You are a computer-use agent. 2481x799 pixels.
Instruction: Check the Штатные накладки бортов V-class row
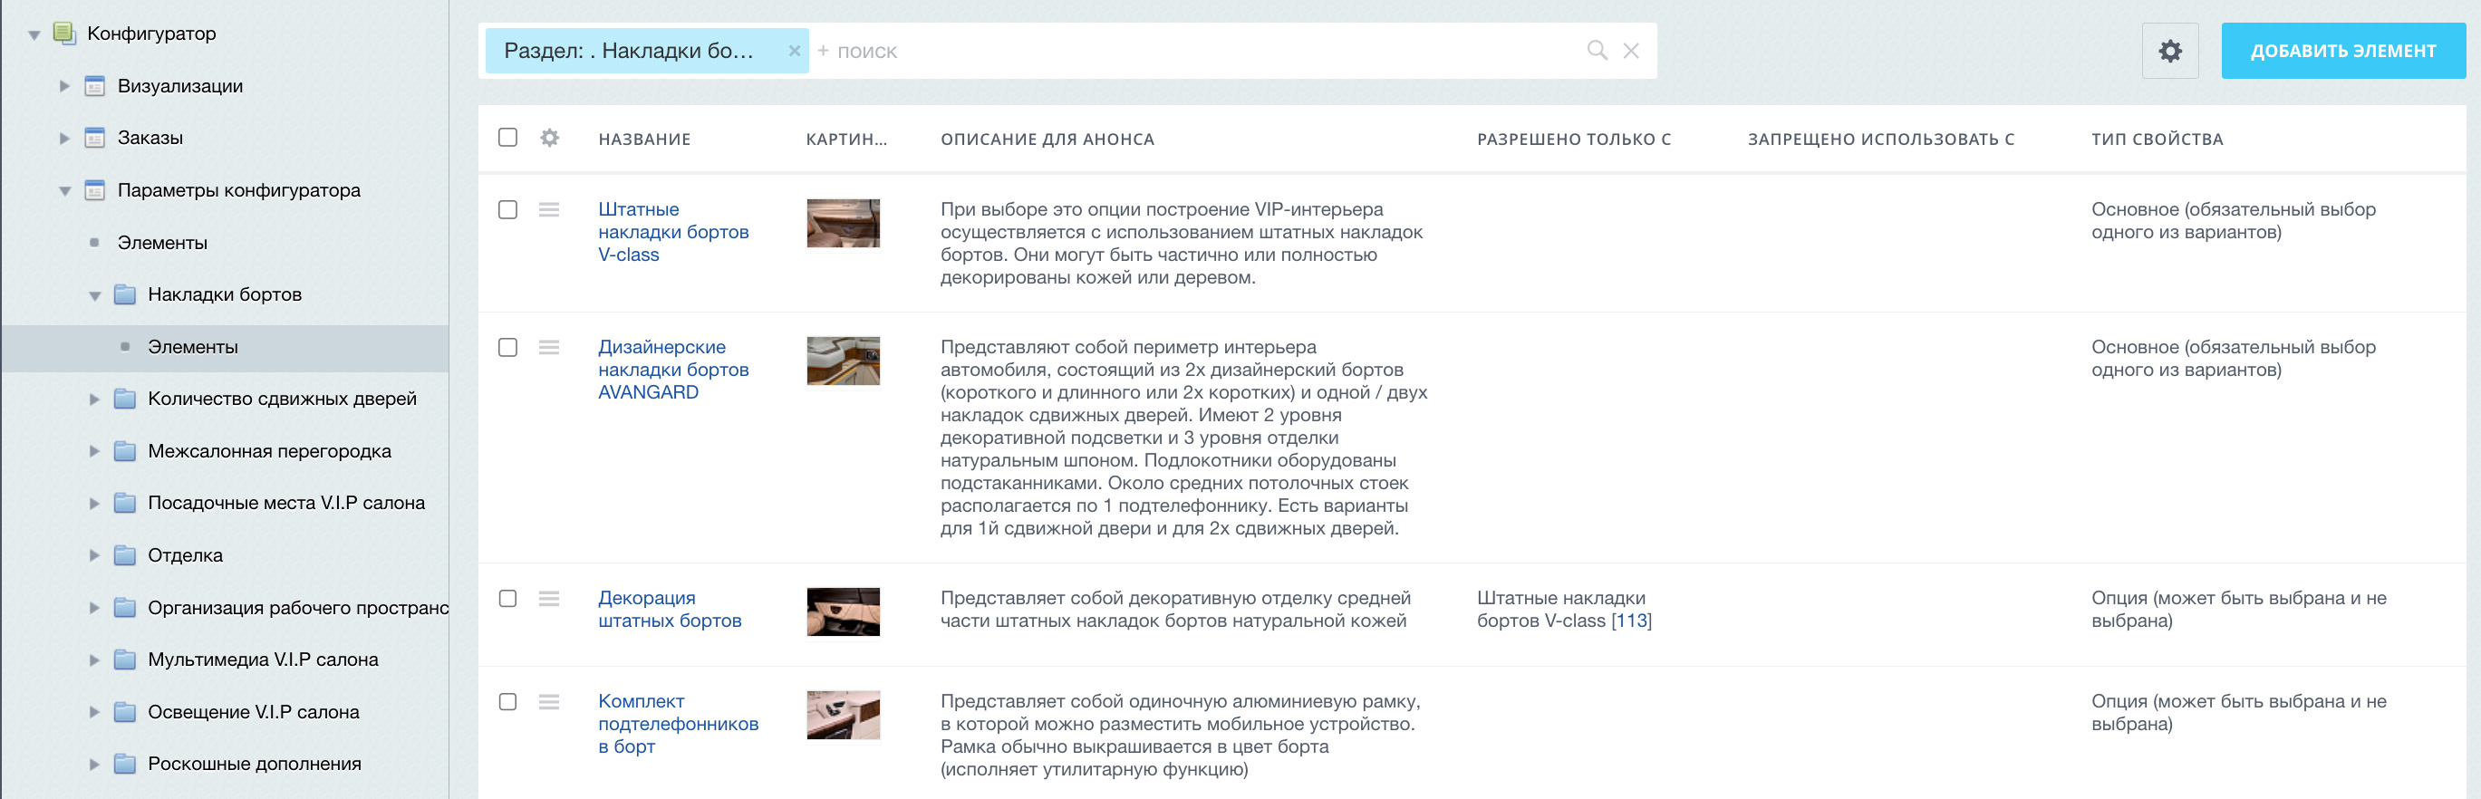pyautogui.click(x=507, y=210)
